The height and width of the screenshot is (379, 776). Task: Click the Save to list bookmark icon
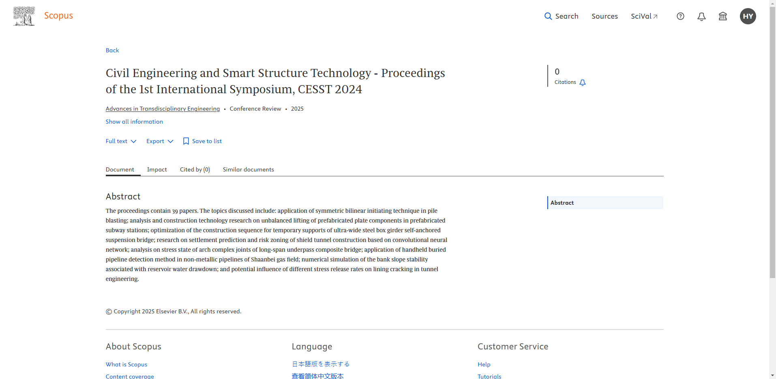click(x=186, y=141)
